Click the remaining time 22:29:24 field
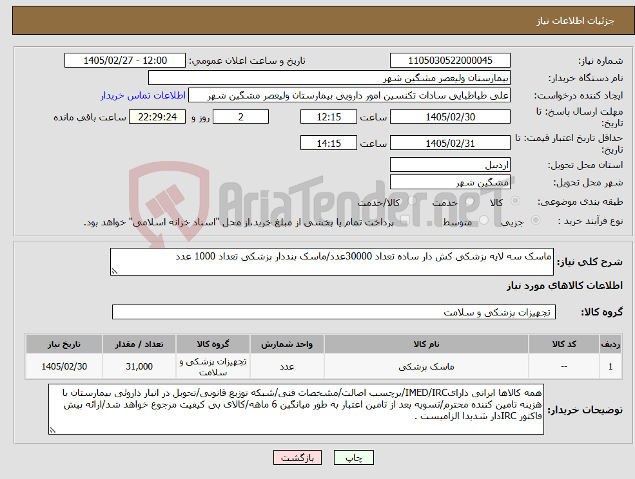The image size is (635, 479). click(157, 117)
